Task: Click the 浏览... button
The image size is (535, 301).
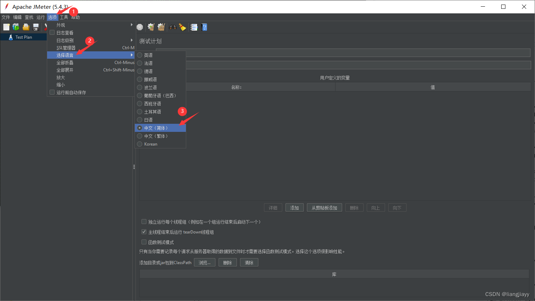Action: click(x=204, y=263)
